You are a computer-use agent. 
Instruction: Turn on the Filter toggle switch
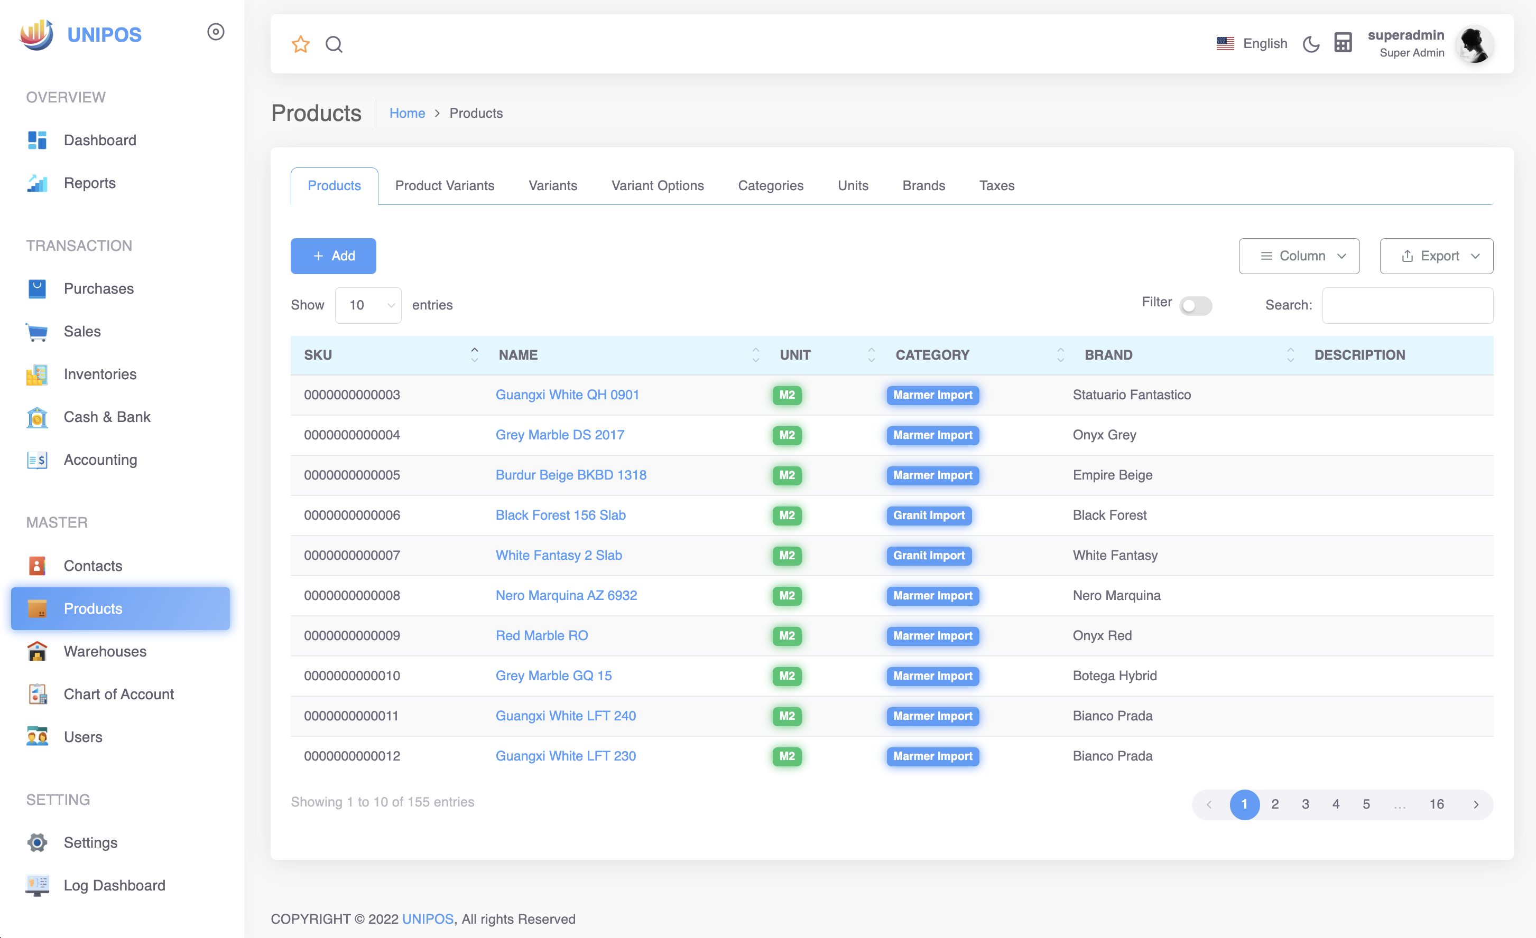[x=1195, y=306]
